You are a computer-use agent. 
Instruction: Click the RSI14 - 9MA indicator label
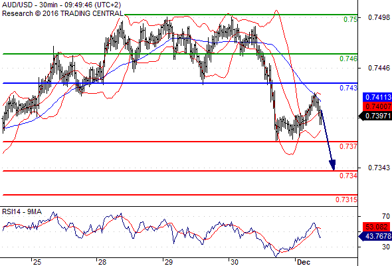(22, 211)
